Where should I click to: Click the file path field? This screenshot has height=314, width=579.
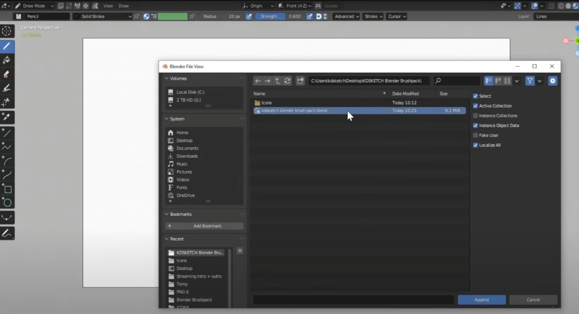[x=369, y=81]
